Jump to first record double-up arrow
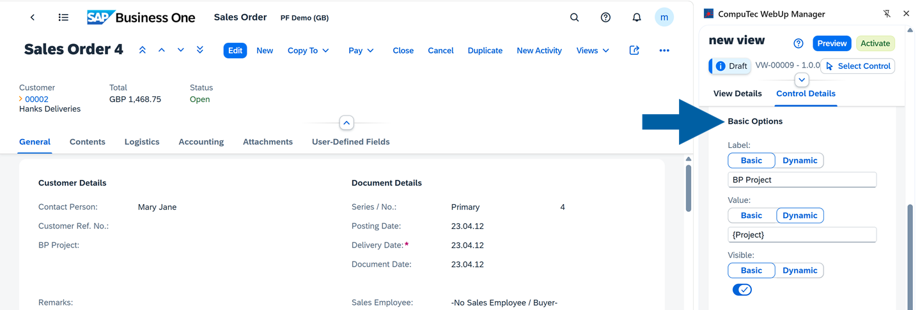Viewport: 920px width, 310px height. click(143, 50)
